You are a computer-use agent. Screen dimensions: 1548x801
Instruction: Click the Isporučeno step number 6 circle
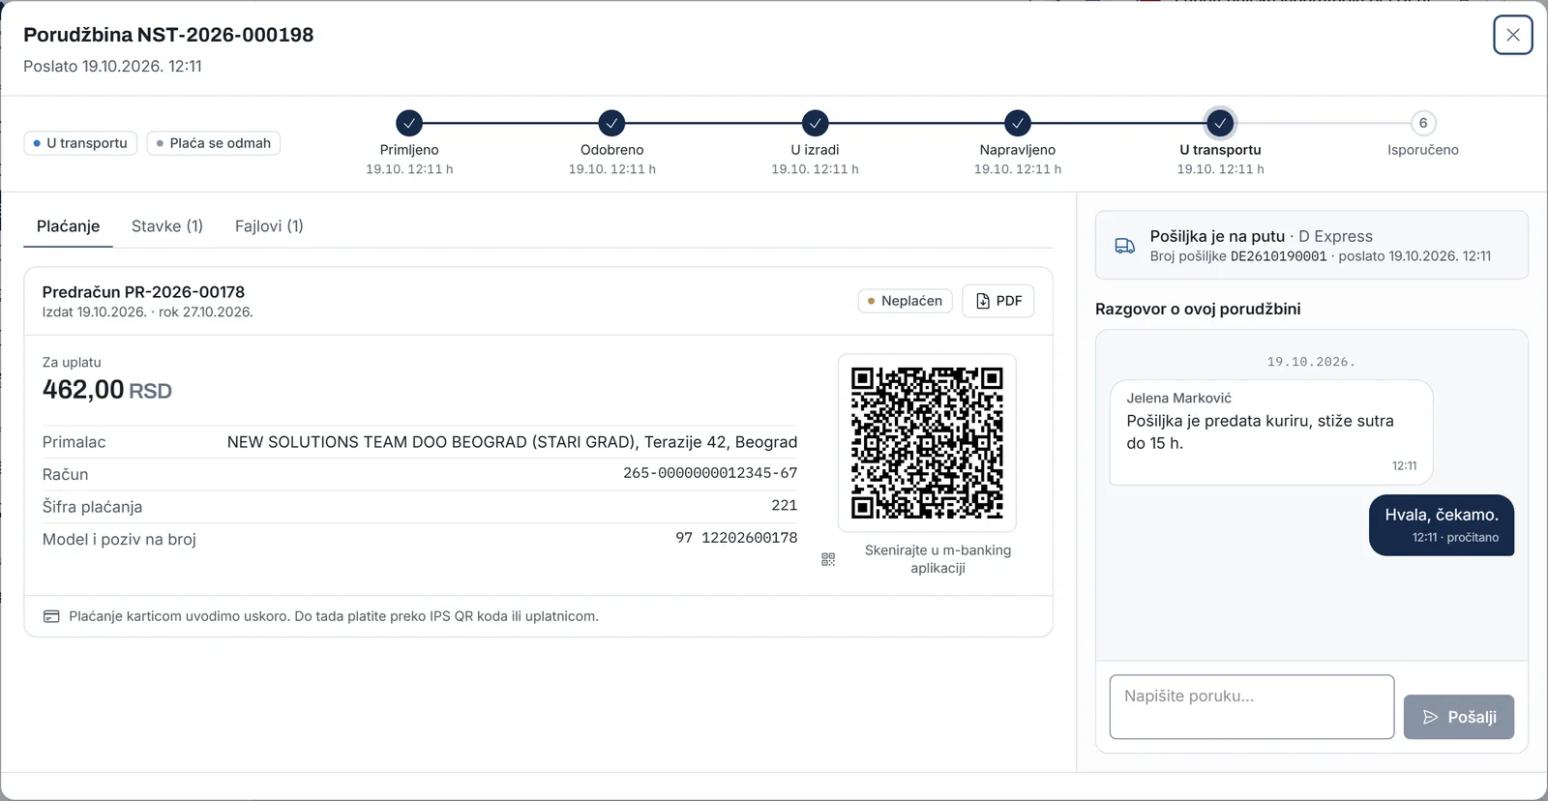pos(1422,123)
